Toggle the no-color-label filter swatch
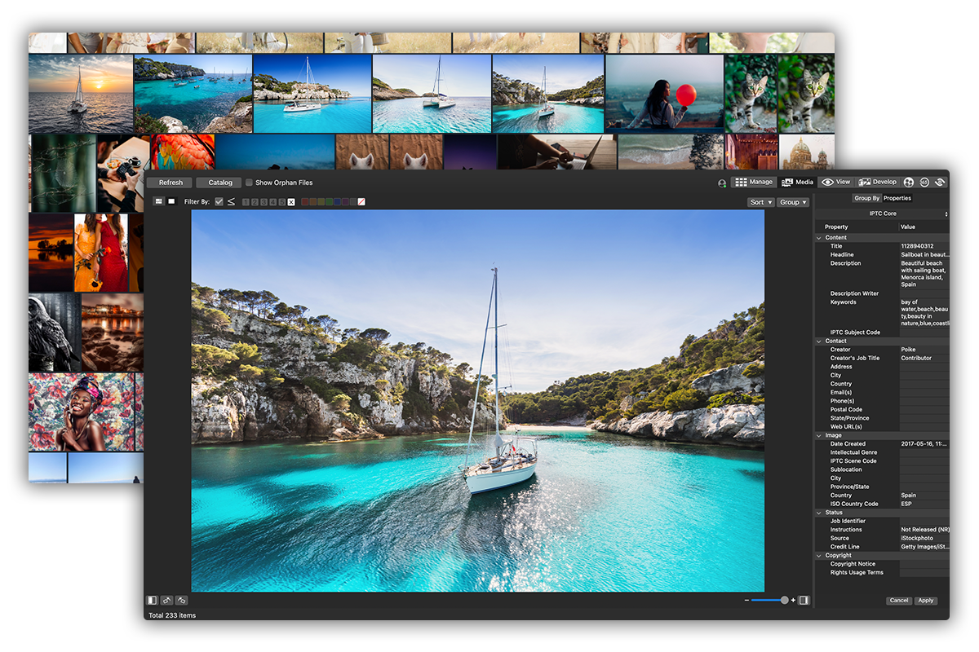This screenshot has width=979, height=652. [361, 201]
